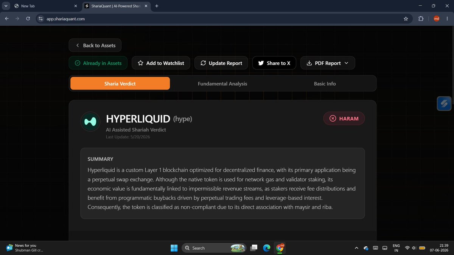The width and height of the screenshot is (454, 255).
Task: Open the PDF Report dropdown
Action: coord(328,63)
